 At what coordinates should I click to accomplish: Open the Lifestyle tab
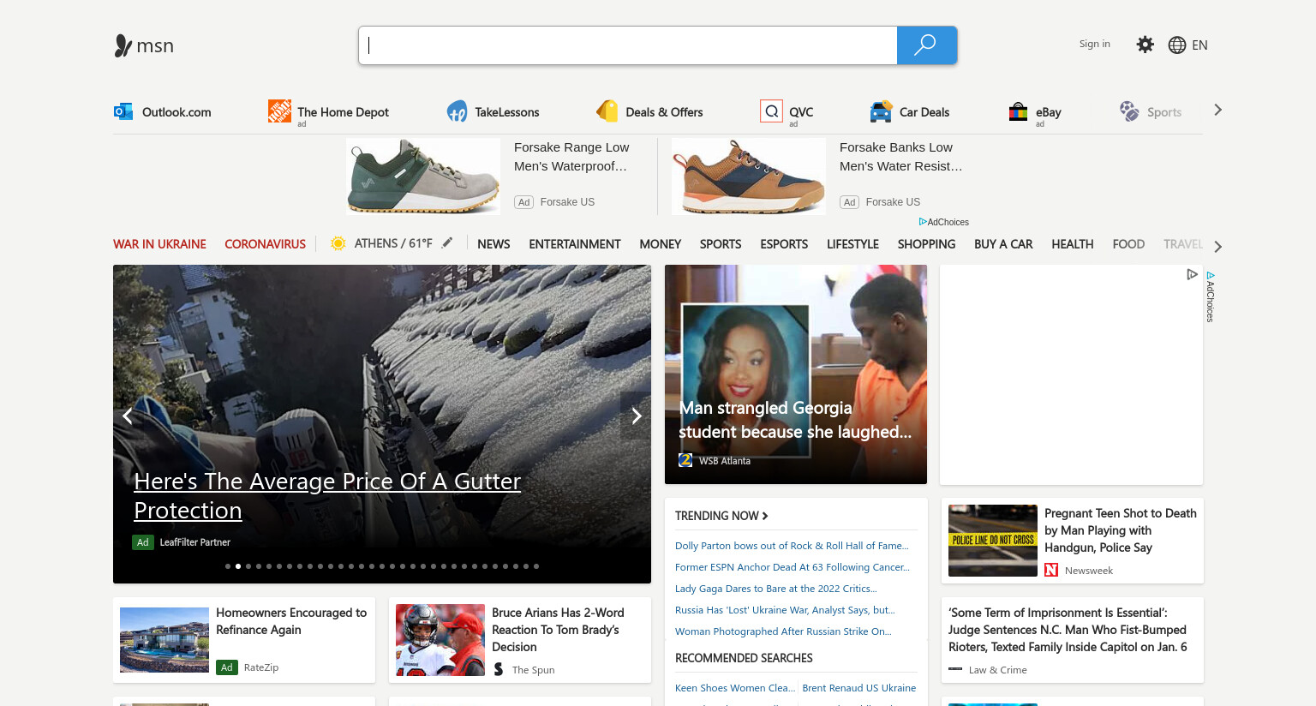(852, 244)
